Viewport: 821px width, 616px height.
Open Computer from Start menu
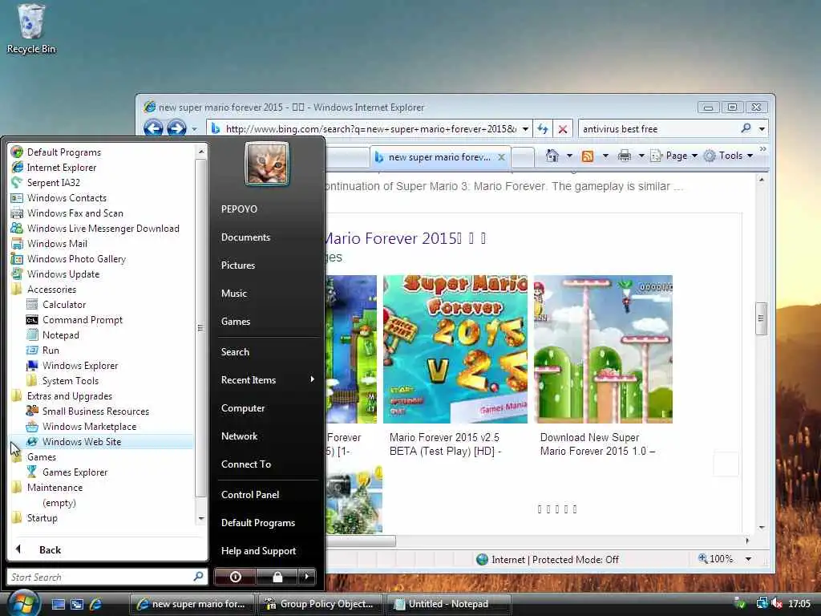[x=243, y=408]
